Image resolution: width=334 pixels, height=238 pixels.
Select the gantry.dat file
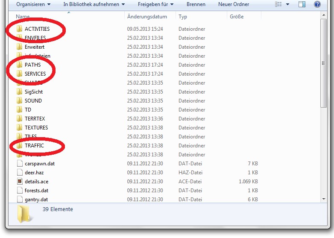pyautogui.click(x=36, y=200)
